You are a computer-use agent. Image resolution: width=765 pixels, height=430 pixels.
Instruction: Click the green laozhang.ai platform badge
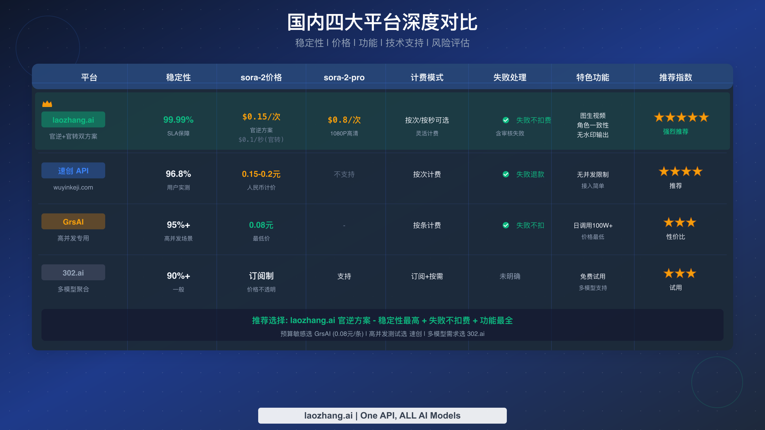73,120
